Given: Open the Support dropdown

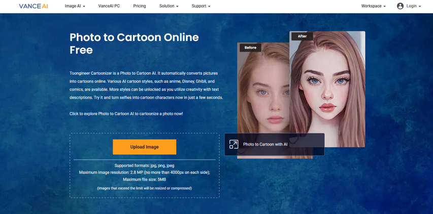Looking at the screenshot, I should pos(201,6).
